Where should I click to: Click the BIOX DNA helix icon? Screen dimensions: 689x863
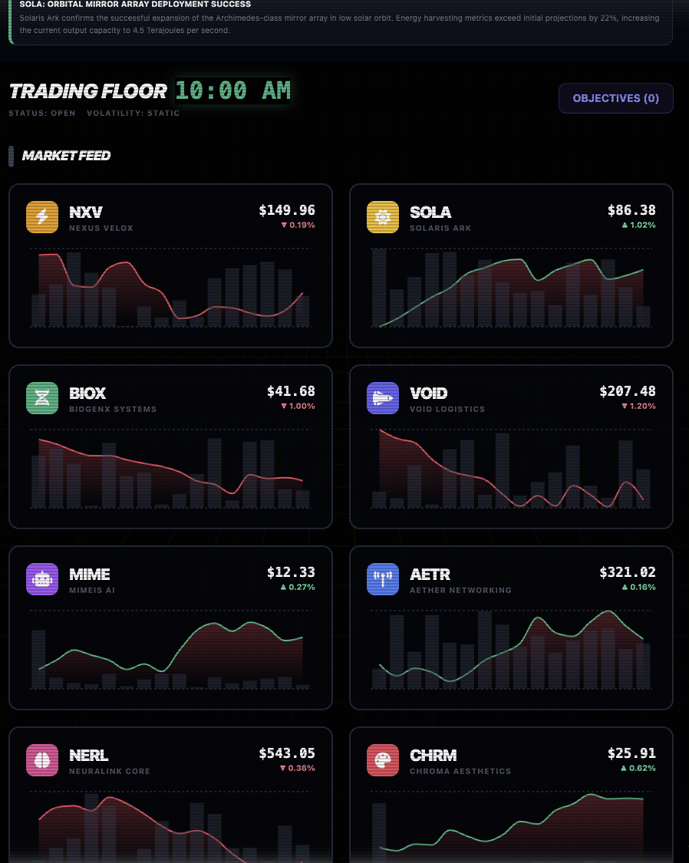pos(42,398)
